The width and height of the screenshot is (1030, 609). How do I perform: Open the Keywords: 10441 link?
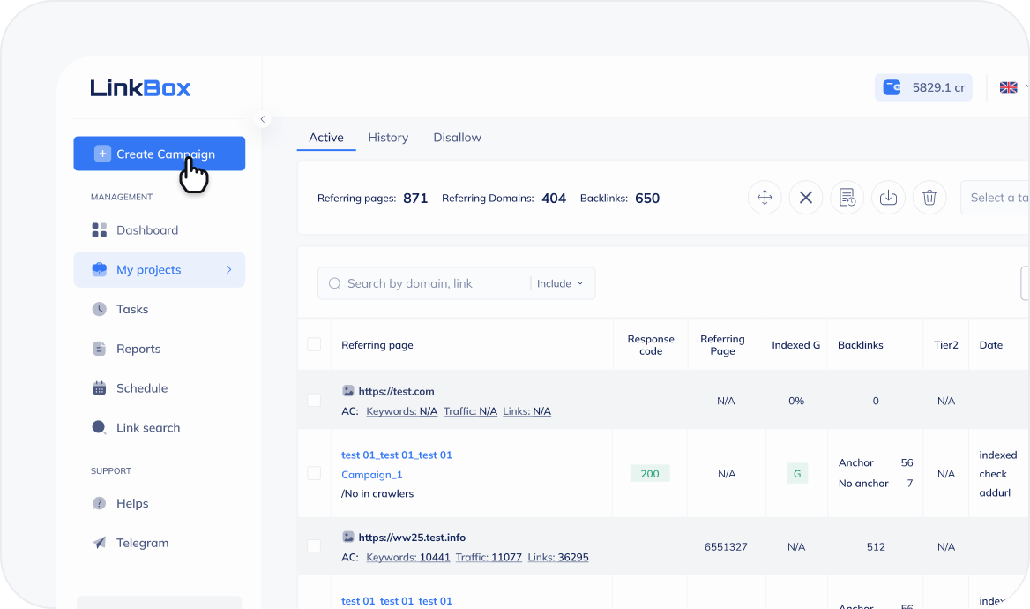tap(408, 557)
